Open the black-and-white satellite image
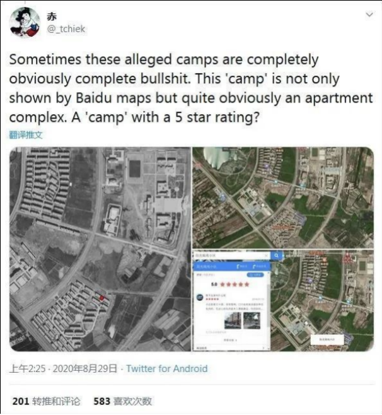Image resolution: width=382 pixels, height=415 pixels. pyautogui.click(x=100, y=249)
